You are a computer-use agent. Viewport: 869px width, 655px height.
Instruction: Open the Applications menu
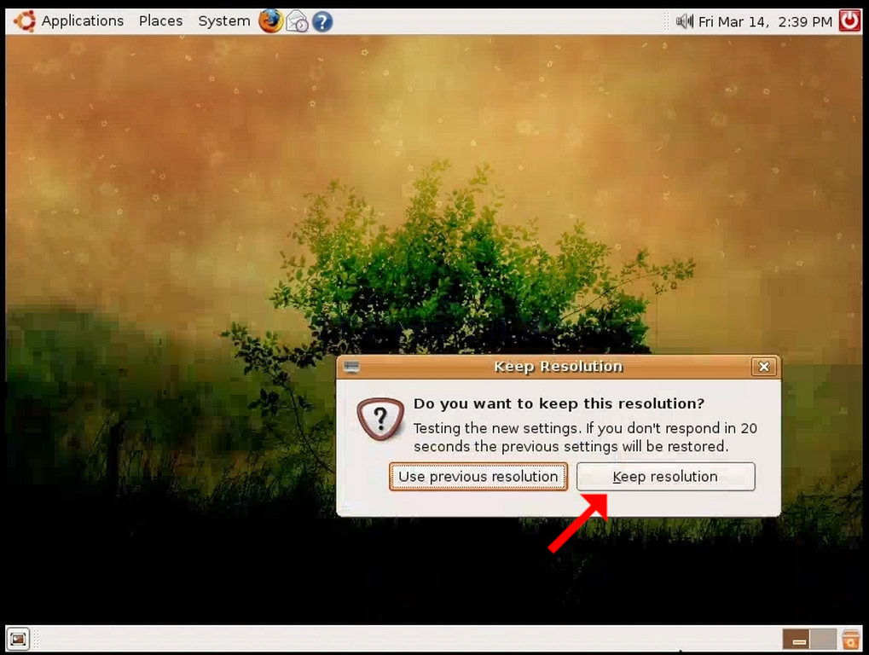point(83,21)
